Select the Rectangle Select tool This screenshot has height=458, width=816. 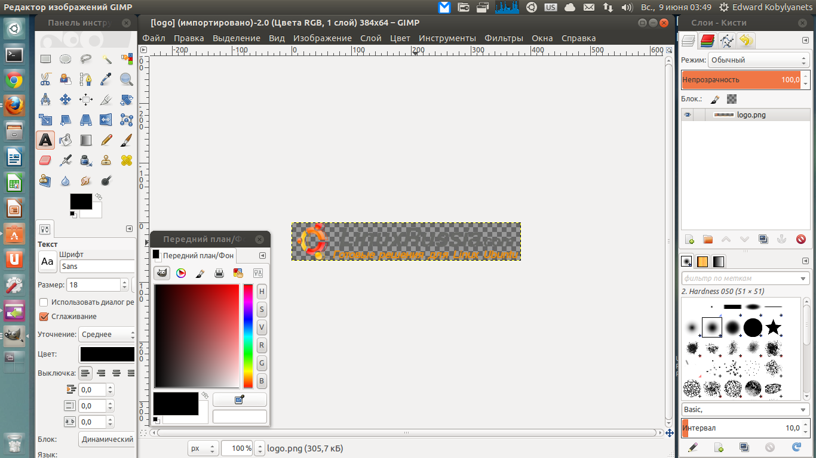pyautogui.click(x=45, y=59)
